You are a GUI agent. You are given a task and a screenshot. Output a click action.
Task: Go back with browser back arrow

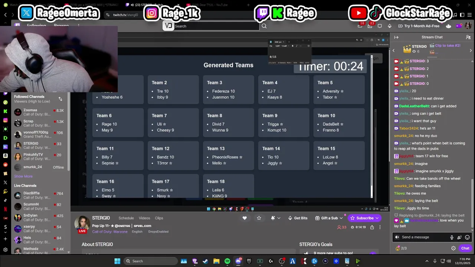[x=6, y=15]
